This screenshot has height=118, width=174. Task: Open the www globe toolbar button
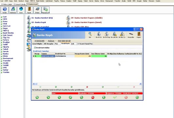pos(21,10)
